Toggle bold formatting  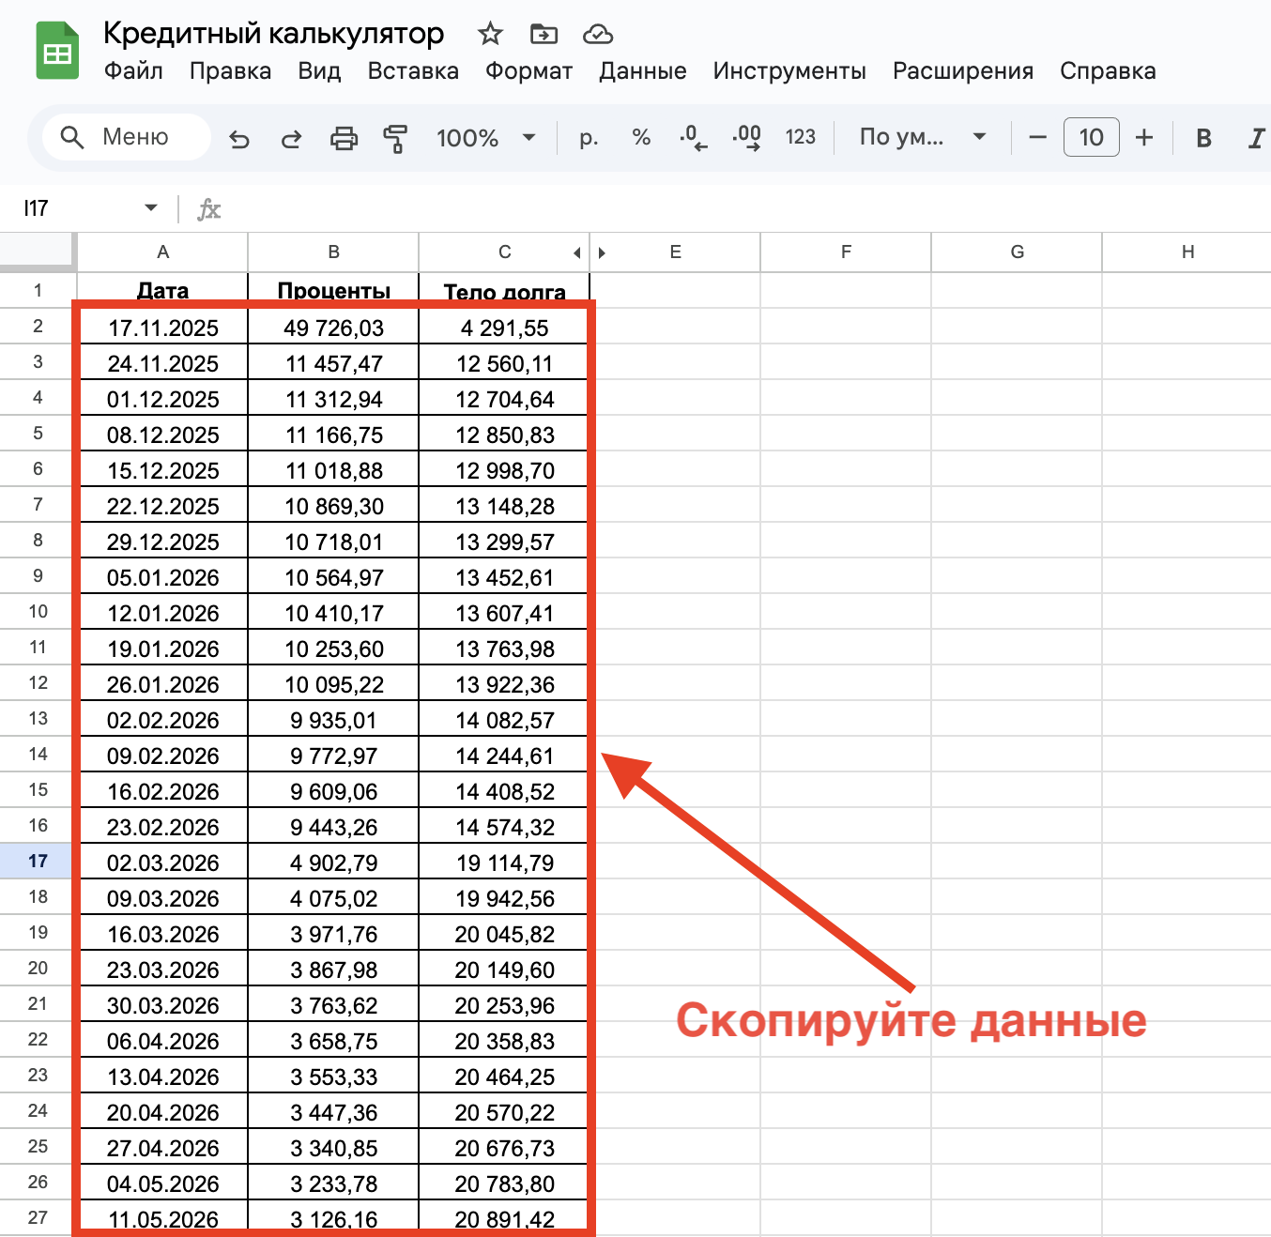click(x=1203, y=139)
